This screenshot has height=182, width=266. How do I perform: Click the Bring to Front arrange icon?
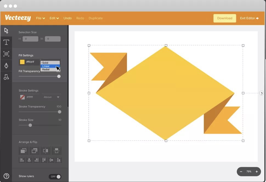click(23, 150)
